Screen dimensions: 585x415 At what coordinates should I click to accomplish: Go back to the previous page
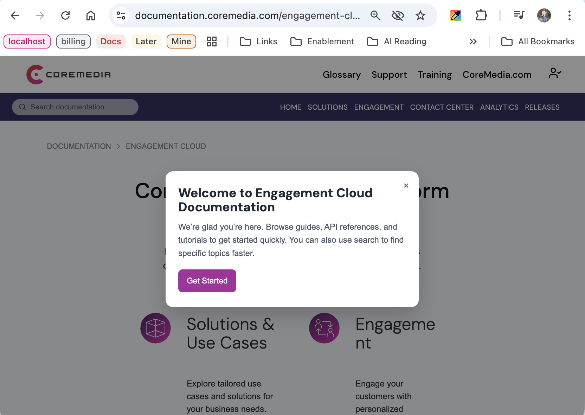[x=15, y=15]
